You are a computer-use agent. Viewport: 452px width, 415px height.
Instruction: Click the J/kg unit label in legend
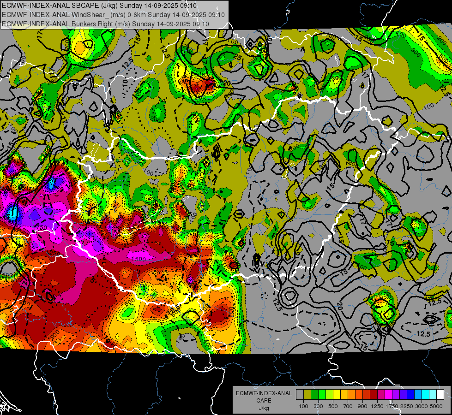pyautogui.click(x=264, y=408)
